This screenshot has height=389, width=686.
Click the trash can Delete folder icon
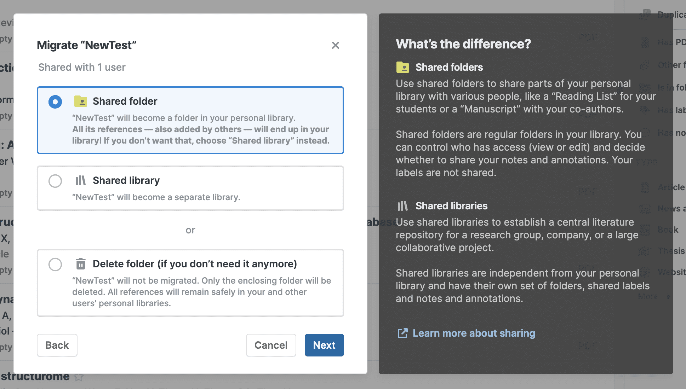click(x=81, y=264)
